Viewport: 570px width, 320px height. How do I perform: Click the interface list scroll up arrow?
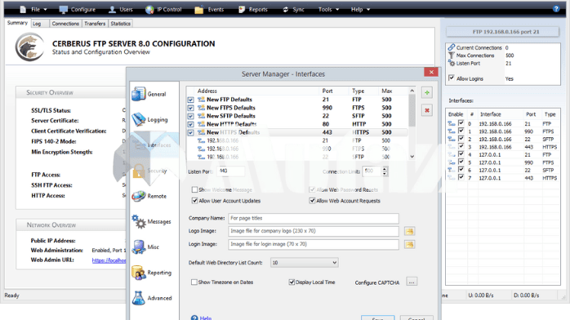pyautogui.click(x=412, y=91)
